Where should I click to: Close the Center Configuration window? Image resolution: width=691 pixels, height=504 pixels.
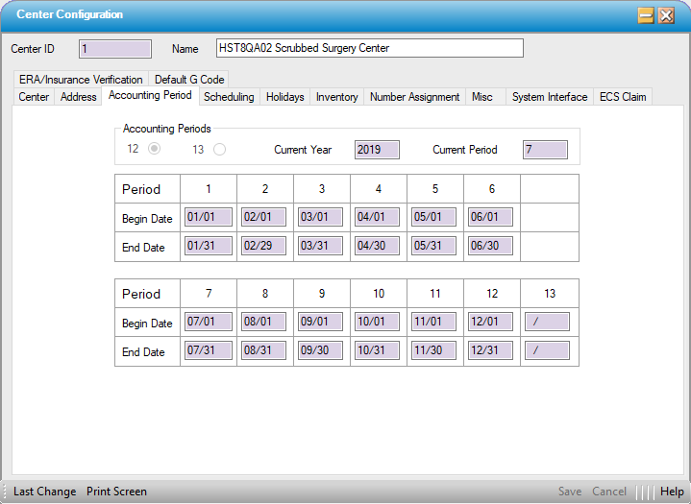click(x=666, y=15)
